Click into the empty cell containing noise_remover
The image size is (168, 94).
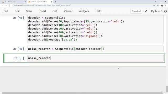pos(95,58)
